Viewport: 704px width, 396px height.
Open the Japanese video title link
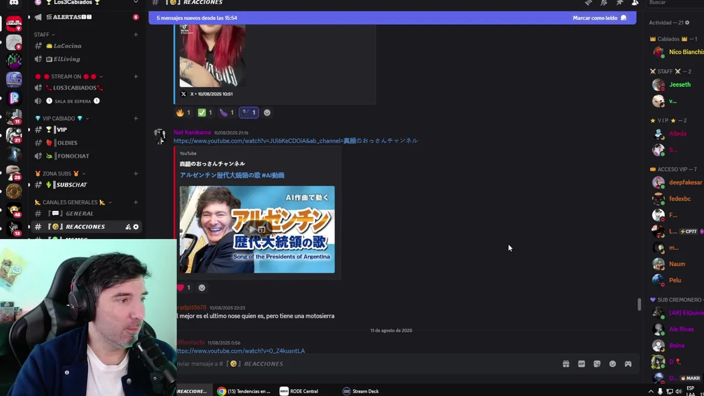click(232, 175)
